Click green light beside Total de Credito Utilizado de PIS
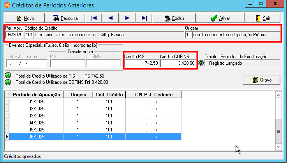Viewport: 287px width, 163px height. tap(8, 75)
